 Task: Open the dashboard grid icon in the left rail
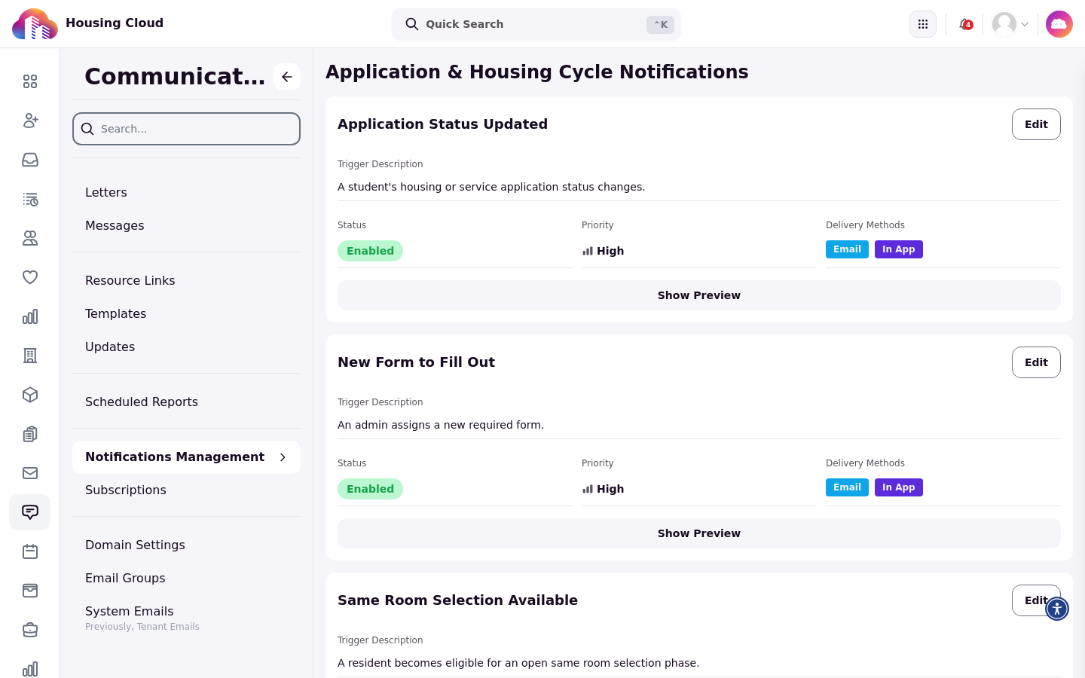(x=30, y=81)
